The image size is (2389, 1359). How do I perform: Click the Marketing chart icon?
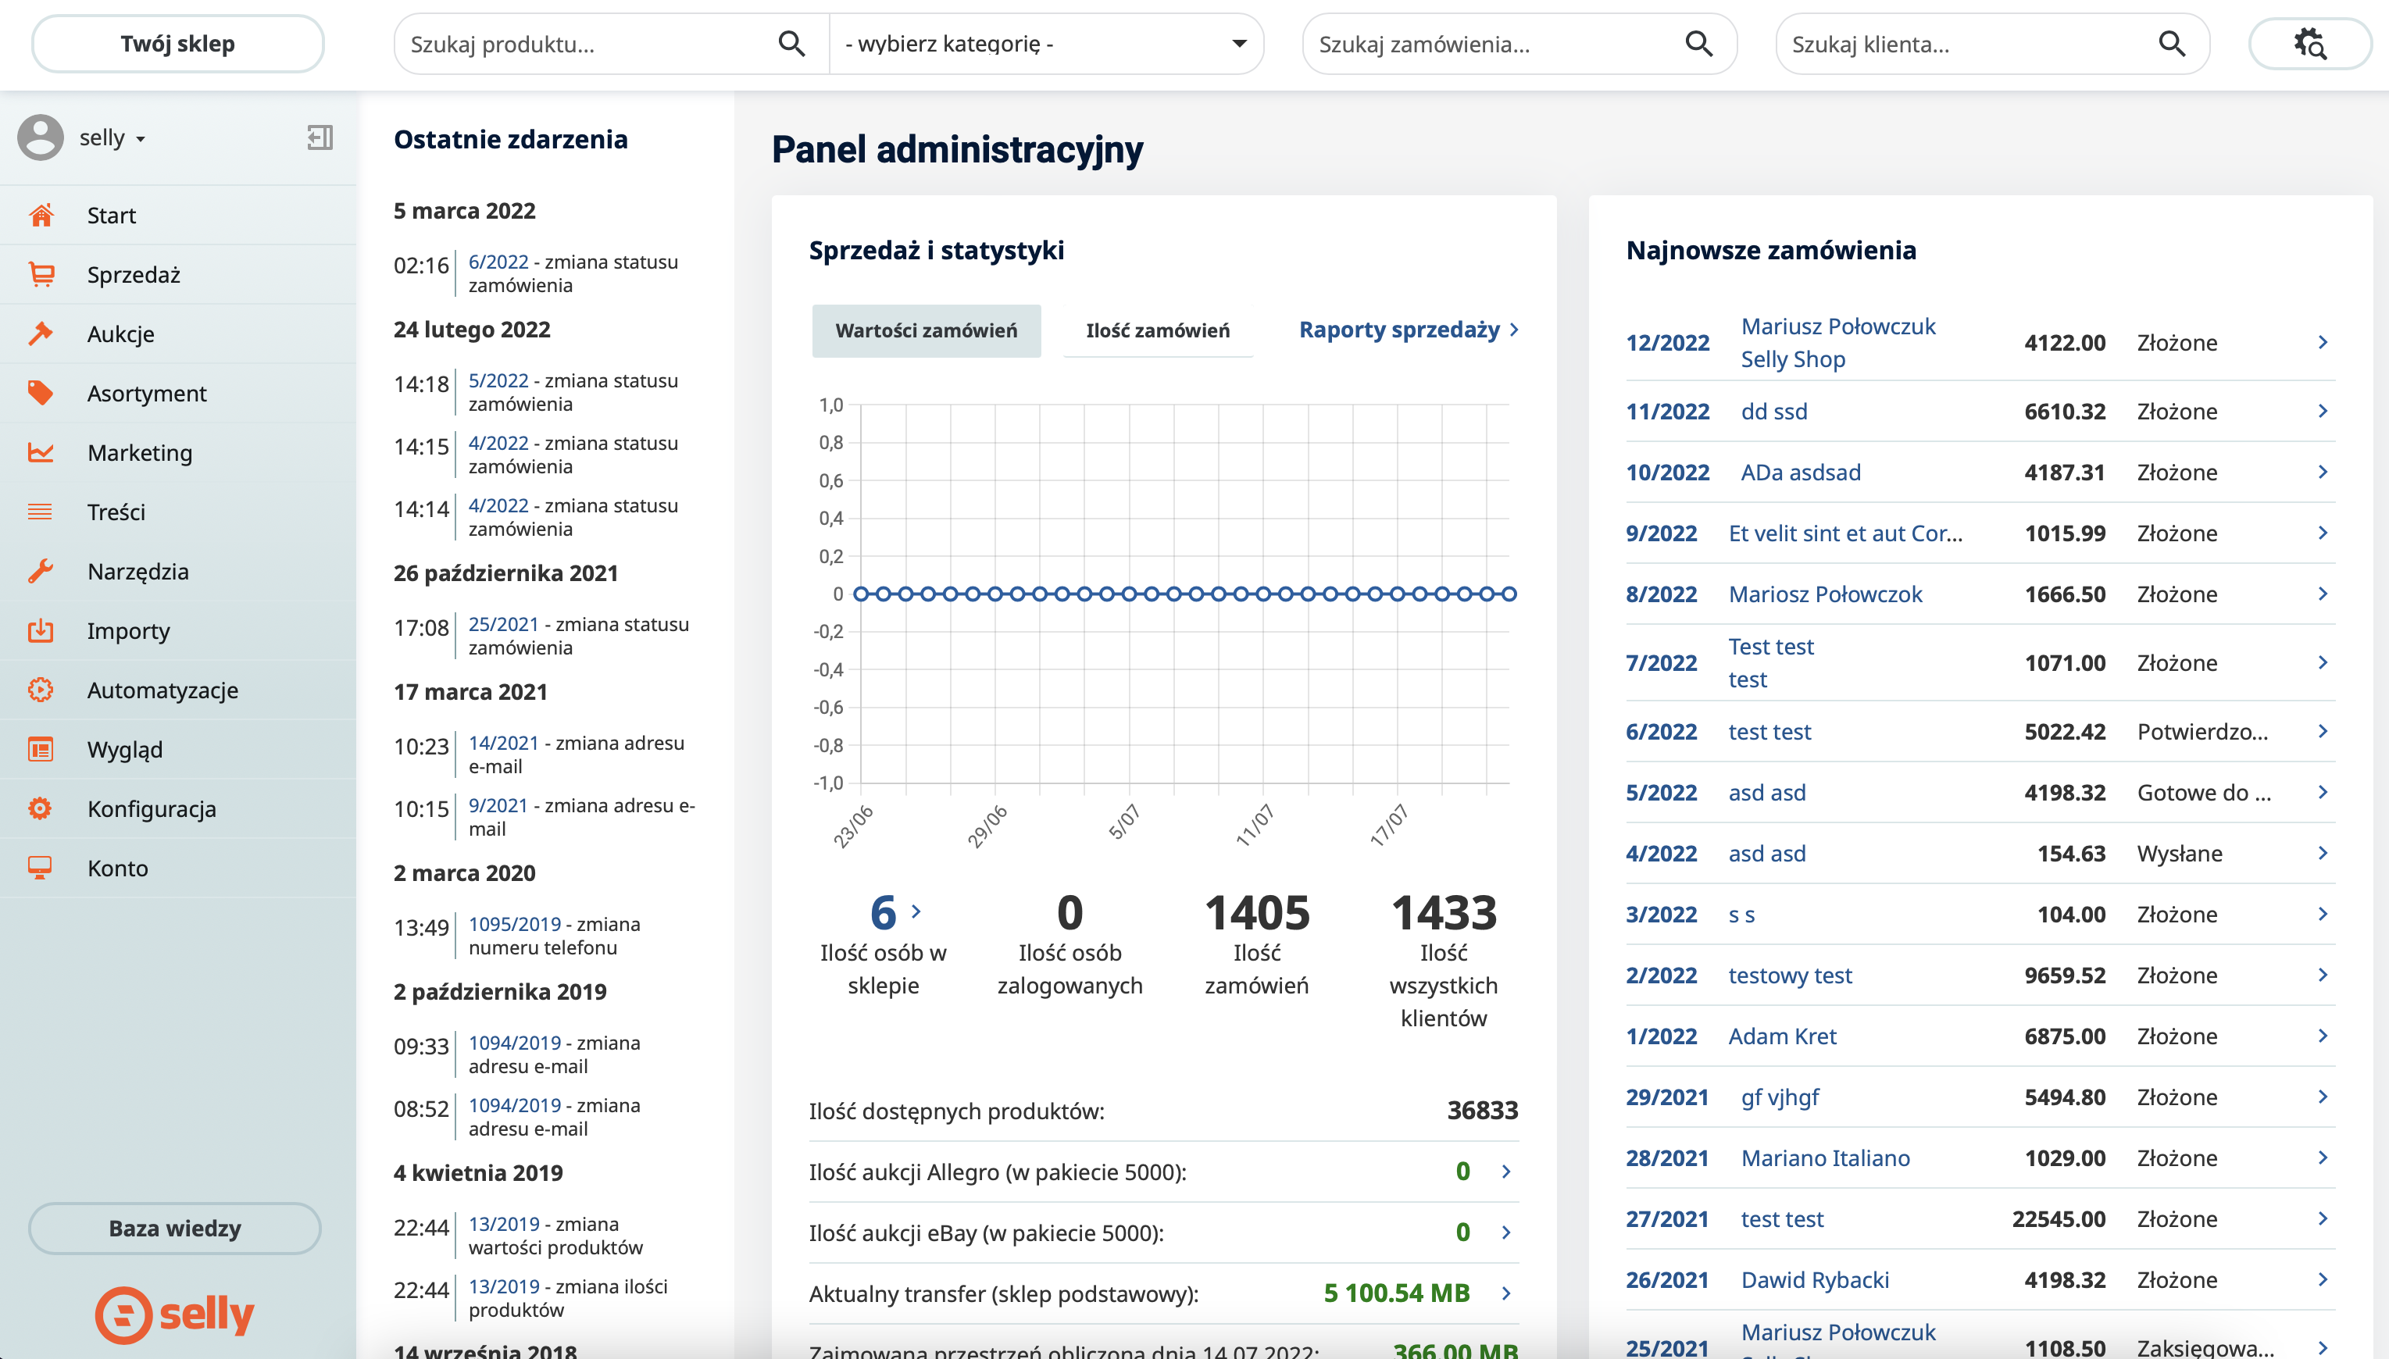(x=41, y=453)
